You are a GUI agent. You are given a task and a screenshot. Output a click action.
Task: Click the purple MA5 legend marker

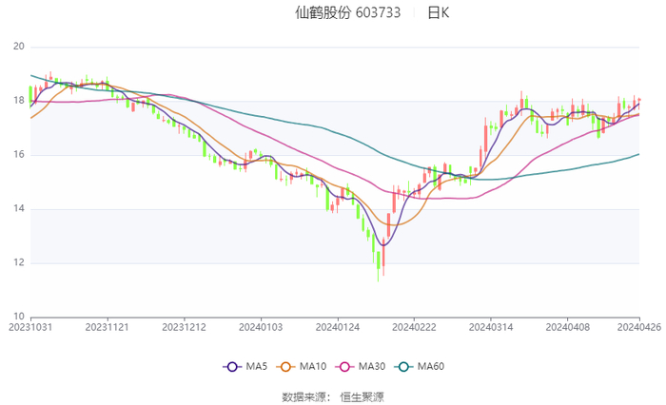231,366
